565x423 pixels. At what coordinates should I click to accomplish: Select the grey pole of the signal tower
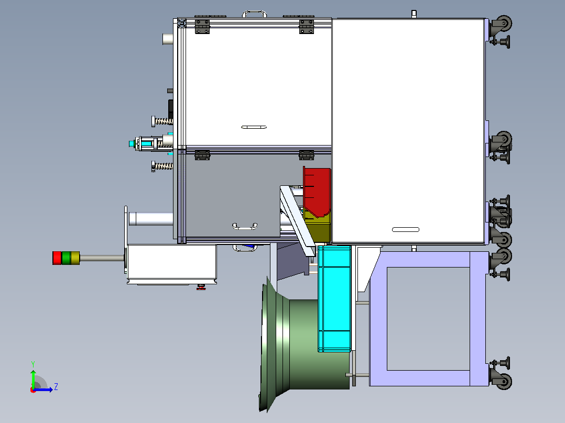pos(102,258)
